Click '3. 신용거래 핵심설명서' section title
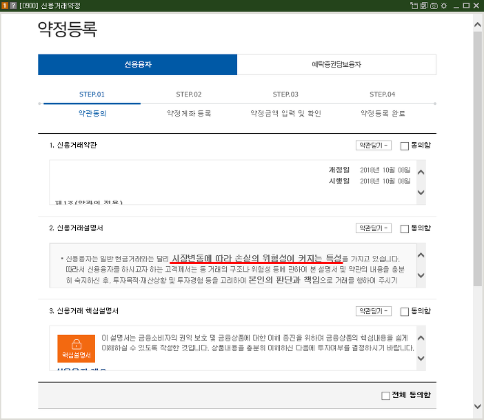The image size is (484, 420). [x=83, y=310]
